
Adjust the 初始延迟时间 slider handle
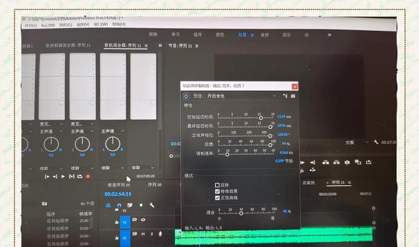[261, 118]
